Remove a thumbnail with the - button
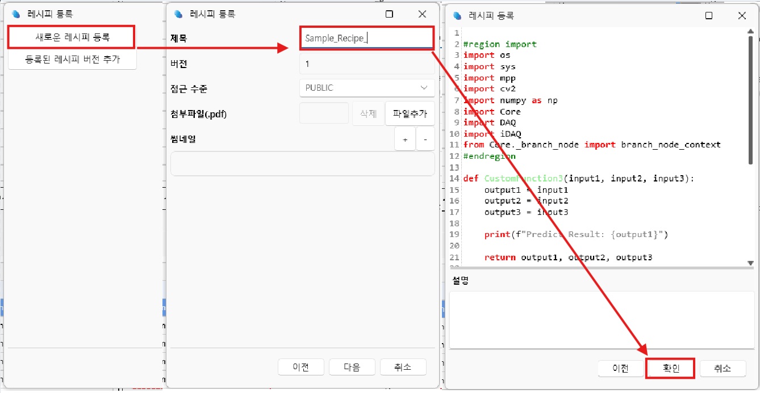 coord(425,139)
